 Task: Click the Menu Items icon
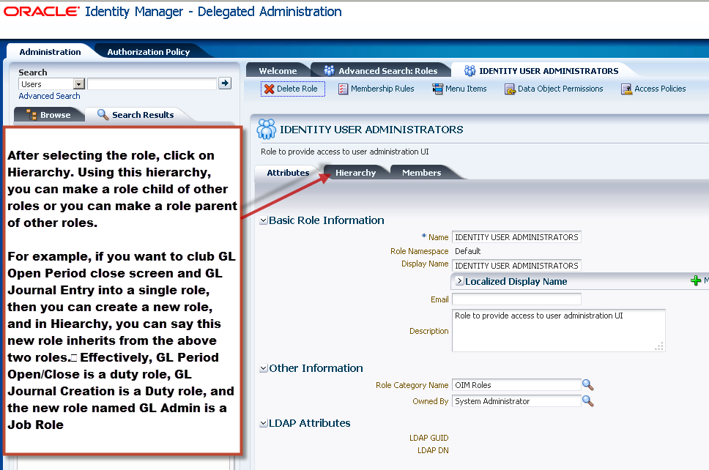click(437, 89)
